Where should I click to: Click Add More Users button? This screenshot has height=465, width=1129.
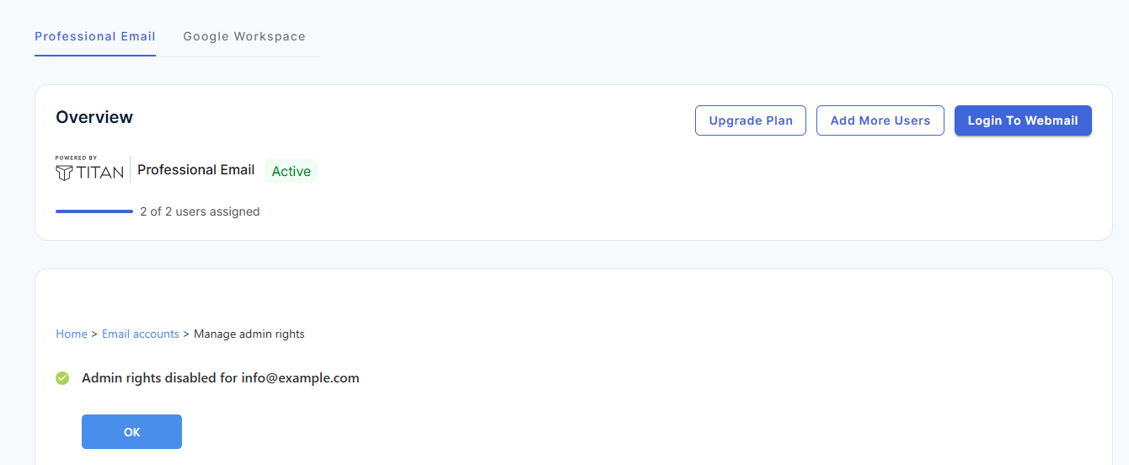pos(880,120)
